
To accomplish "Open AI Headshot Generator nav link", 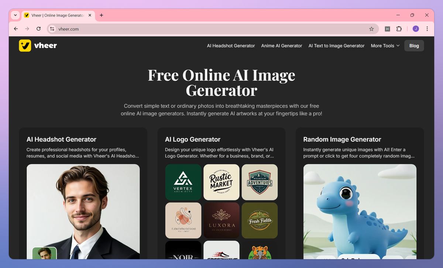I will coord(231,46).
